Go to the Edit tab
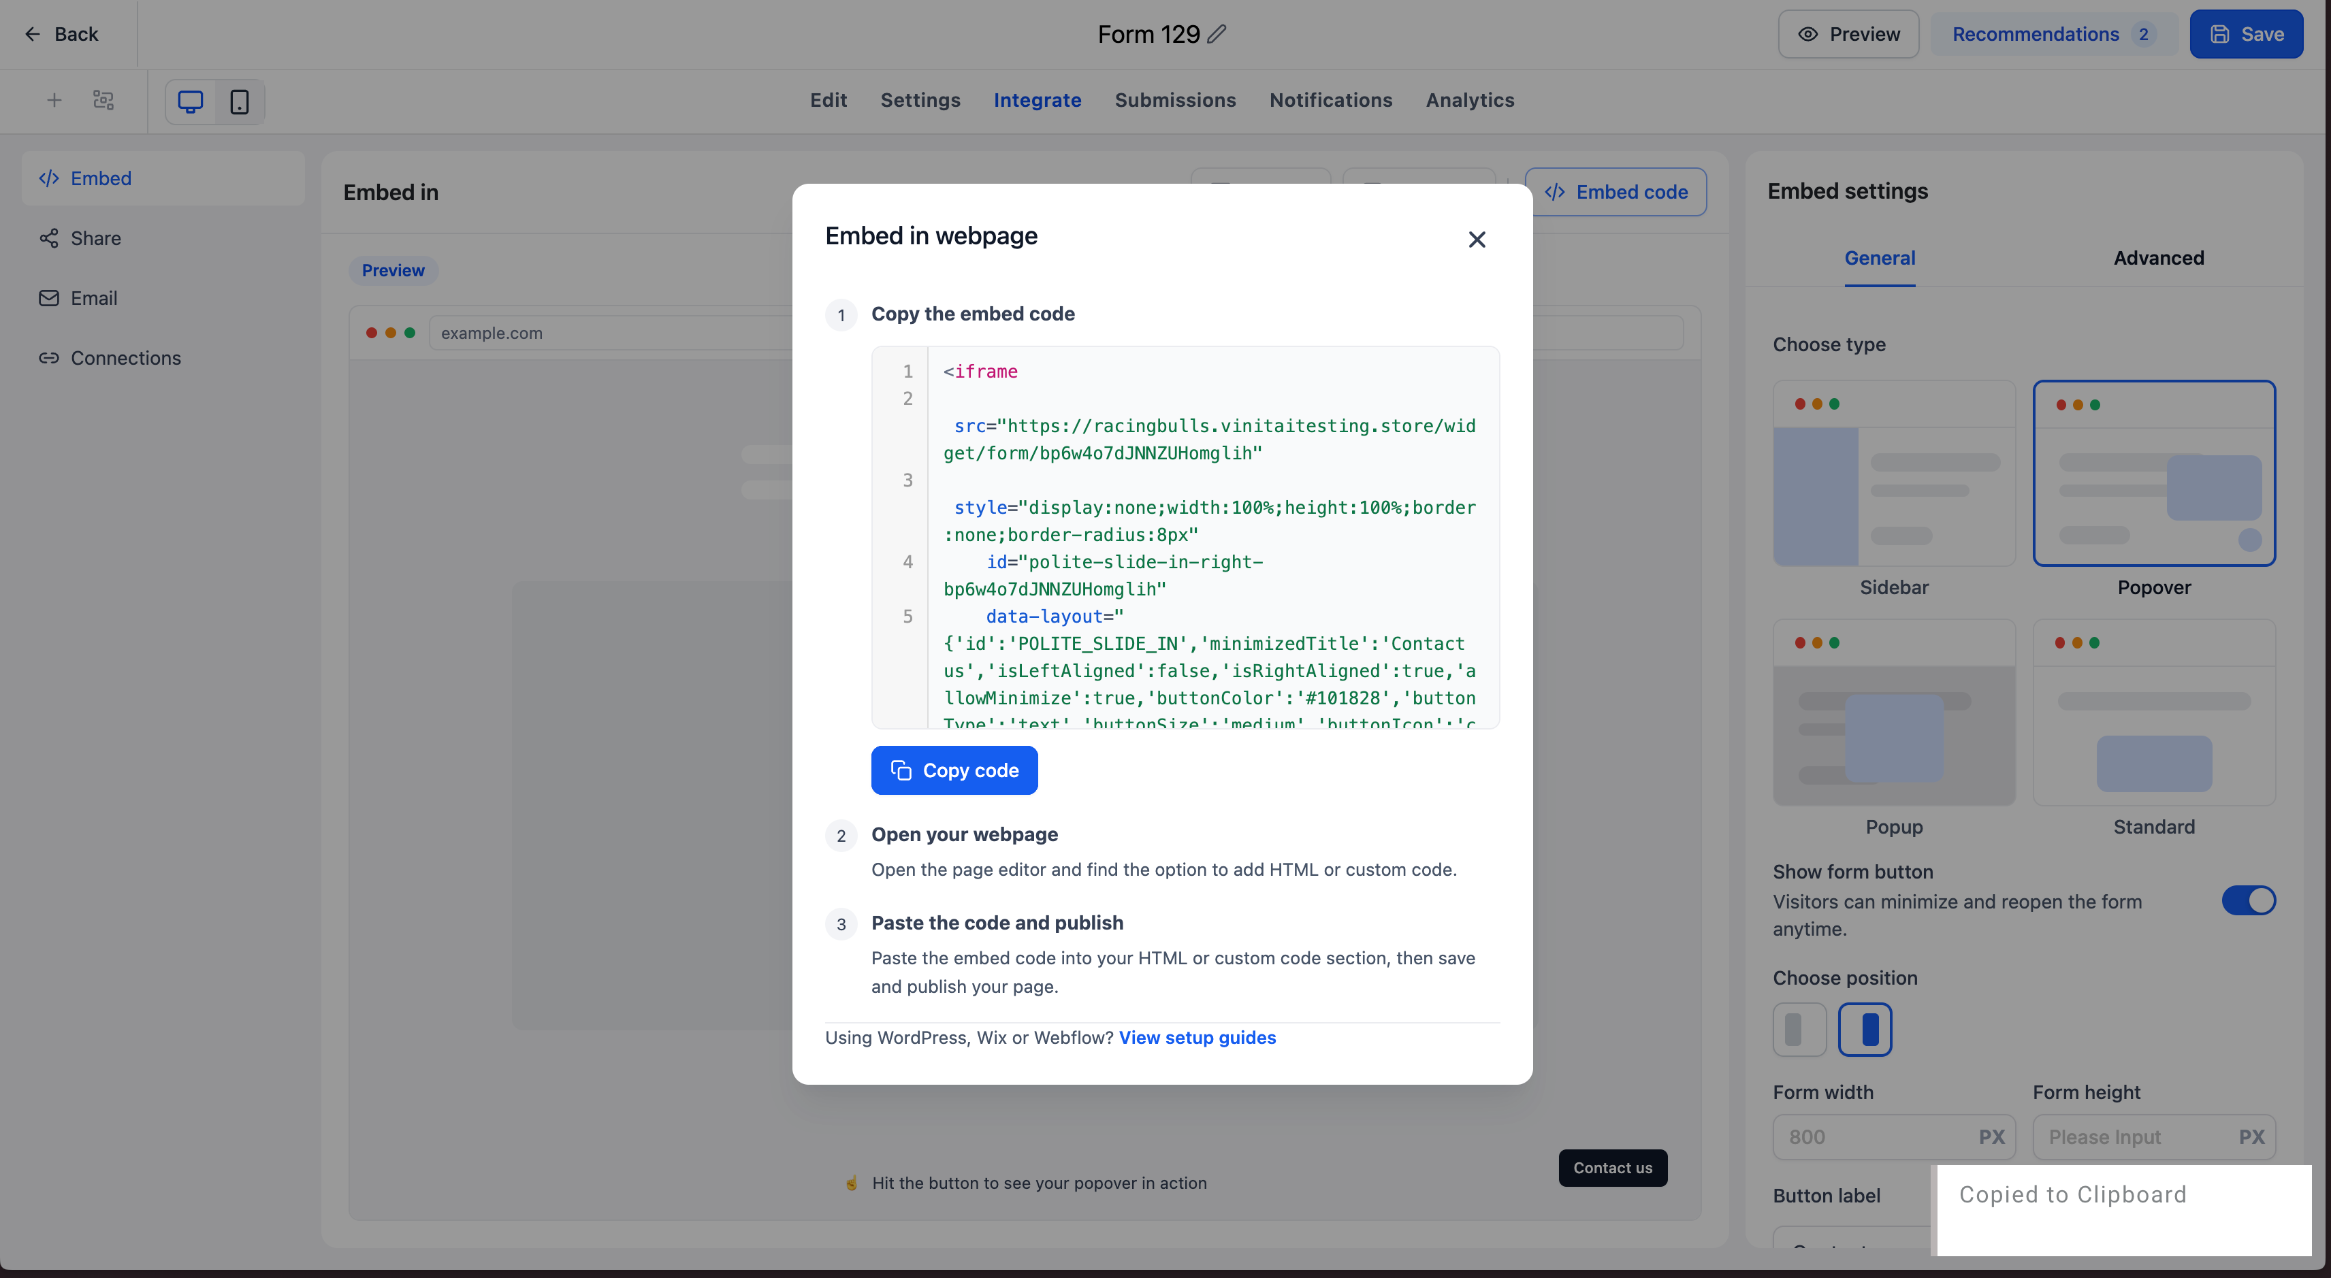This screenshot has width=2331, height=1278. (x=828, y=101)
